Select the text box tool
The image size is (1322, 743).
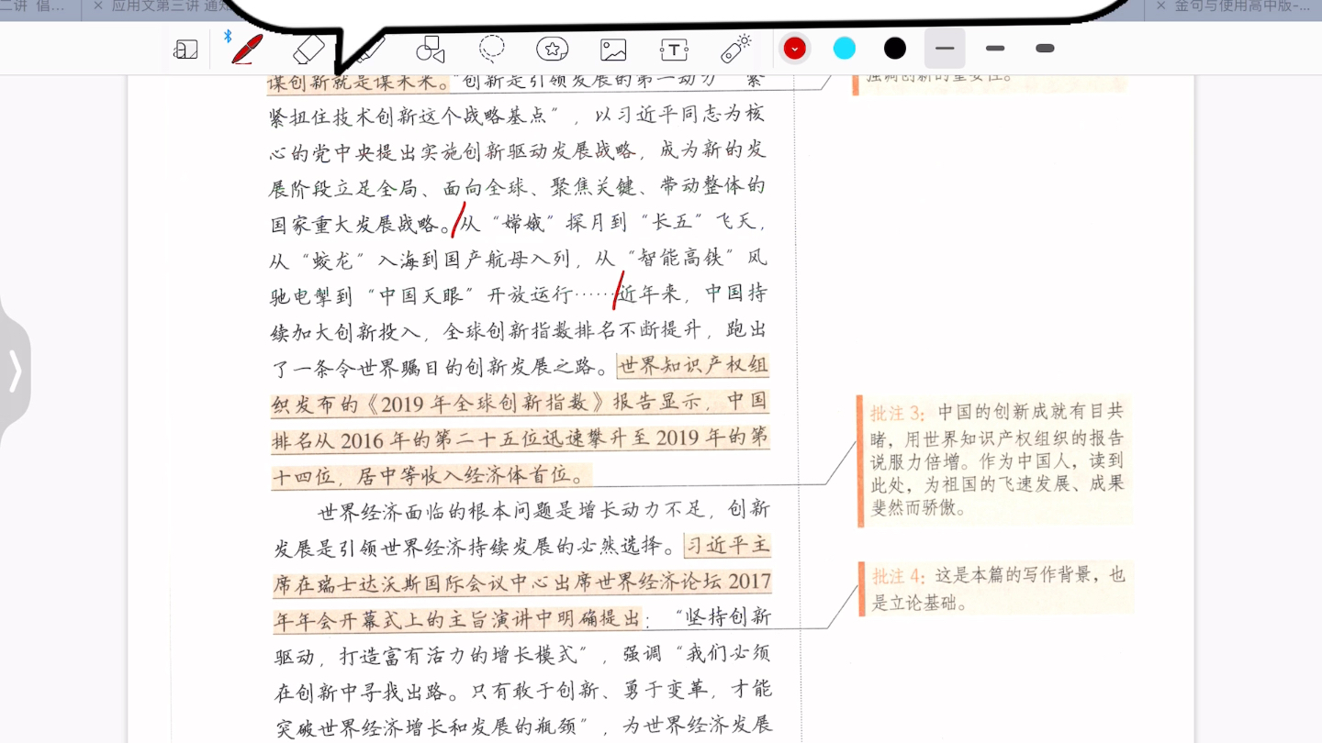click(x=674, y=50)
